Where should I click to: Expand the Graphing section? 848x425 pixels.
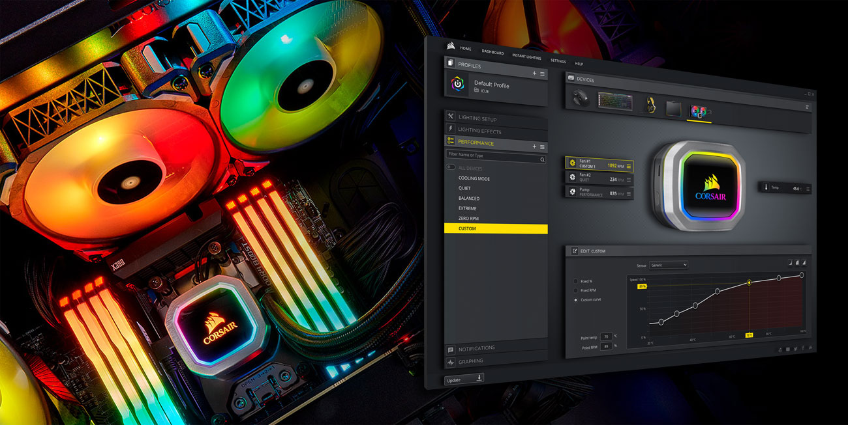[496, 361]
